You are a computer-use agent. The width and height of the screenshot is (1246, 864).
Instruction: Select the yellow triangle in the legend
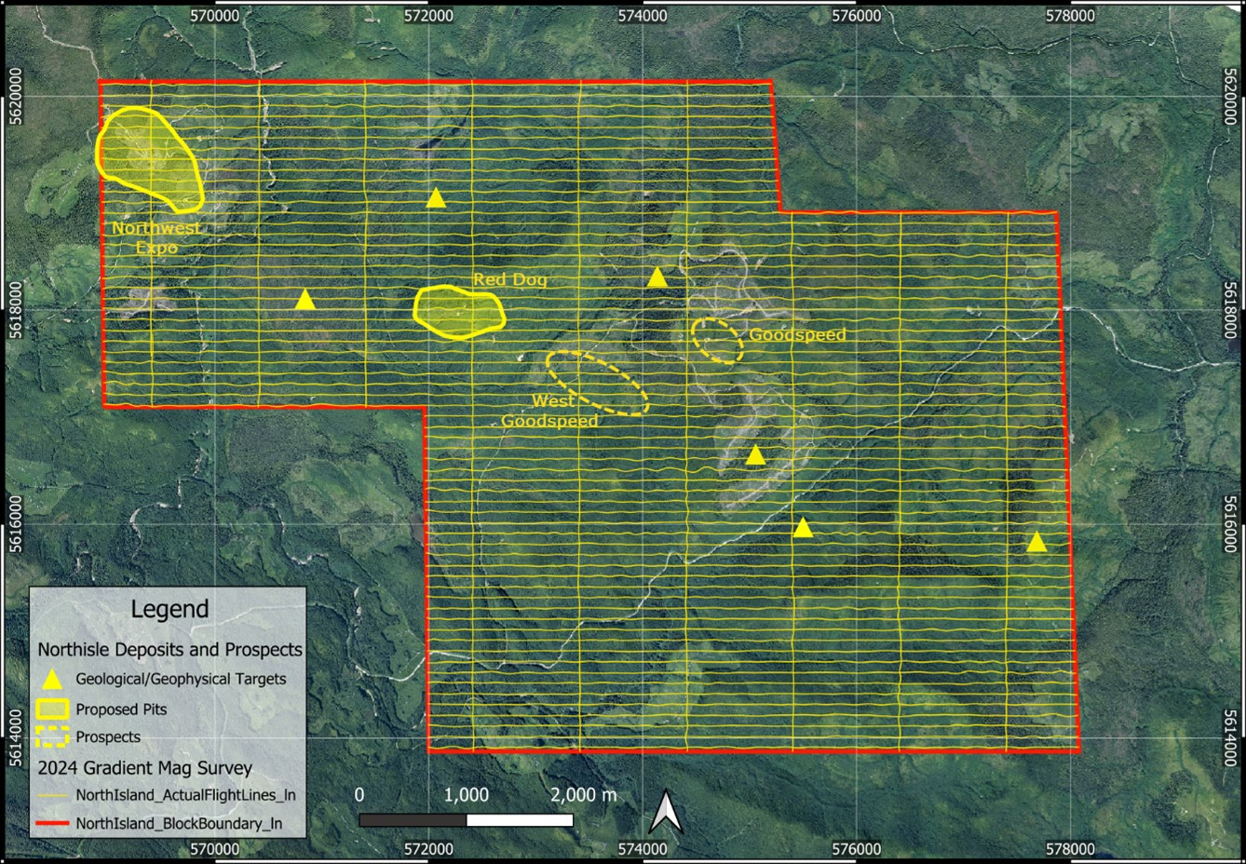(x=53, y=680)
